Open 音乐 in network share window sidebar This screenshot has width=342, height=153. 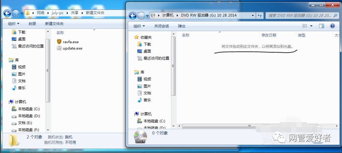pyautogui.click(x=18, y=88)
